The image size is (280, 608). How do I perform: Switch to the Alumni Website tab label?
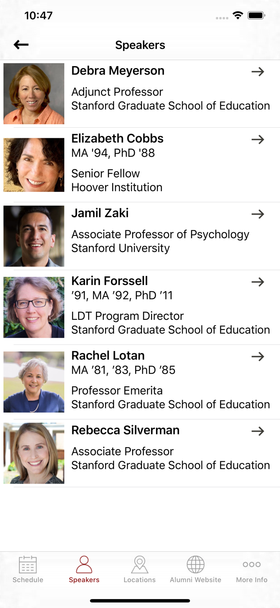coord(196,580)
